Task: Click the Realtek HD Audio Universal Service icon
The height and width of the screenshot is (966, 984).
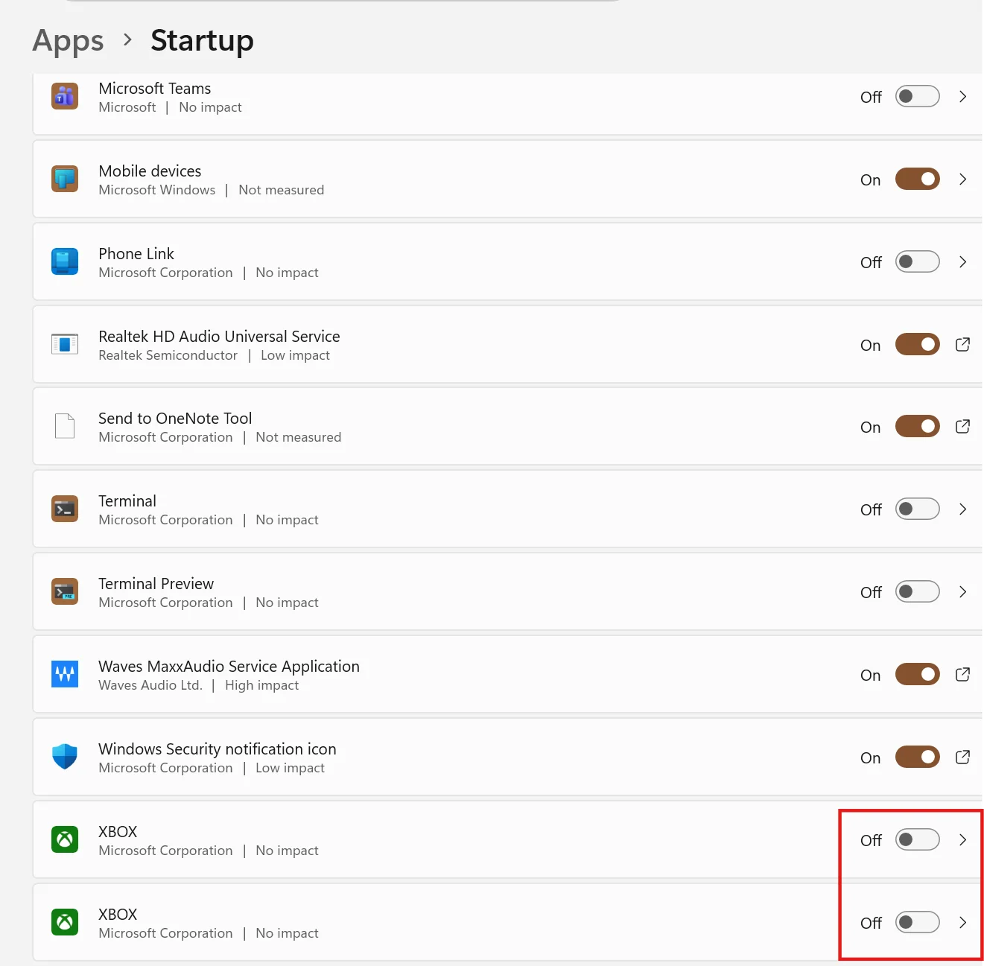Action: [x=65, y=345]
